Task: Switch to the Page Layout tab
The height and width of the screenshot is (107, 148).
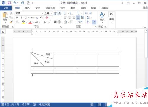Action: coord(50,8)
